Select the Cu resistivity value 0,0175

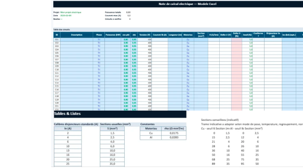(174, 133)
